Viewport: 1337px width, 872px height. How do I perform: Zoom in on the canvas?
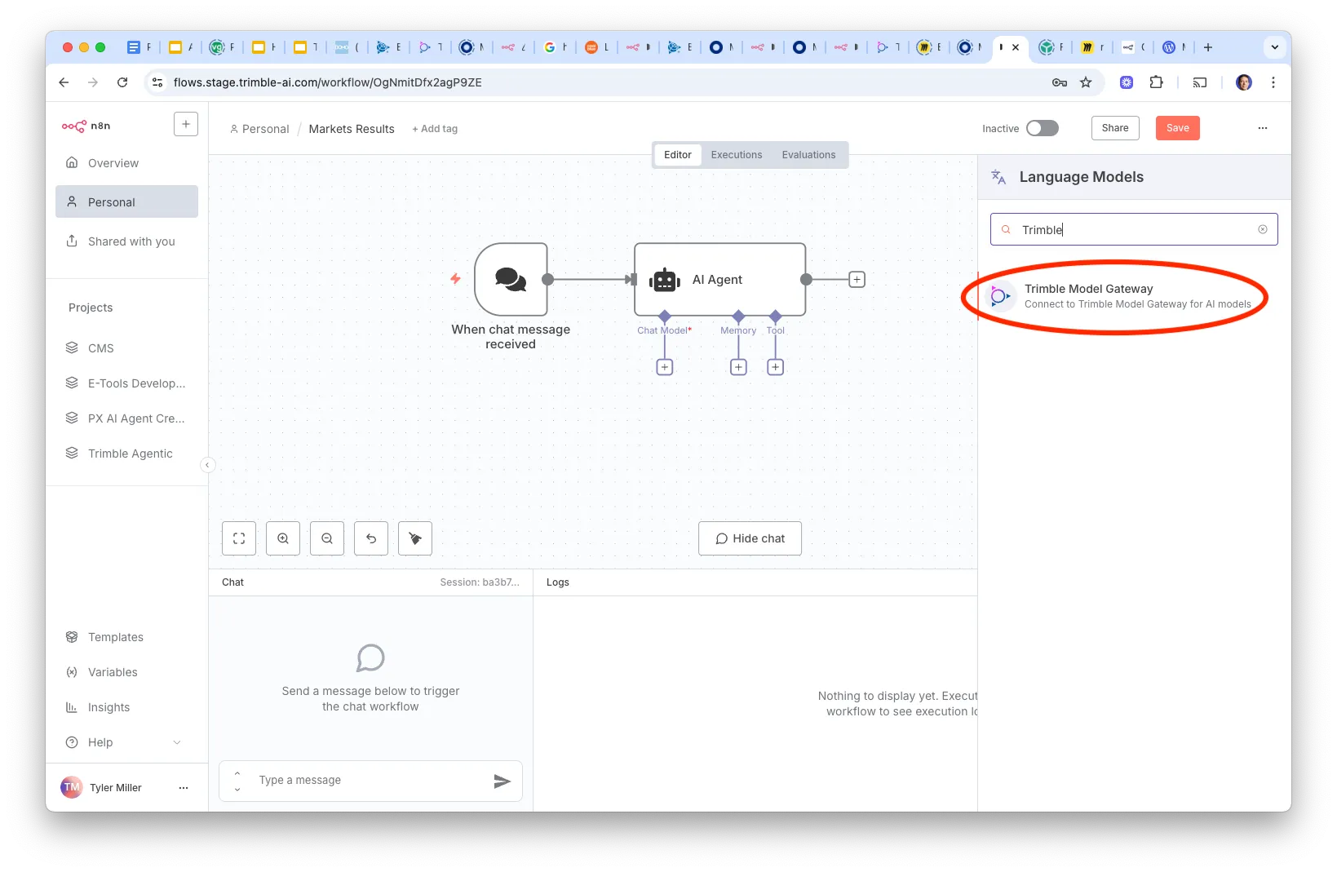point(283,538)
